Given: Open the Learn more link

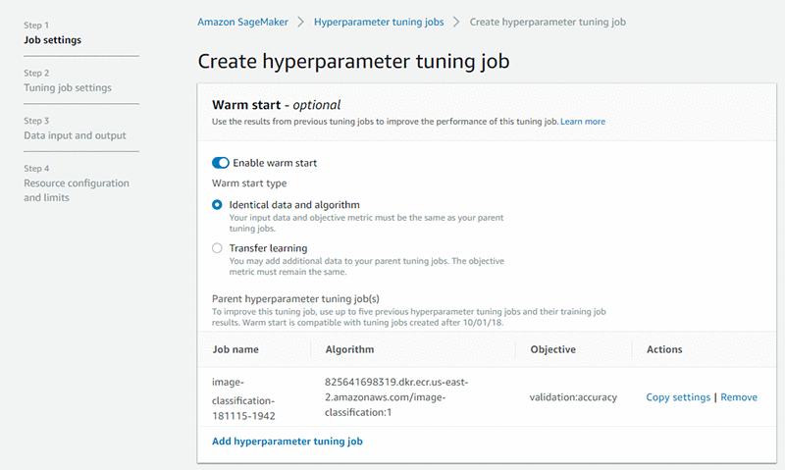Looking at the screenshot, I should pyautogui.click(x=583, y=122).
